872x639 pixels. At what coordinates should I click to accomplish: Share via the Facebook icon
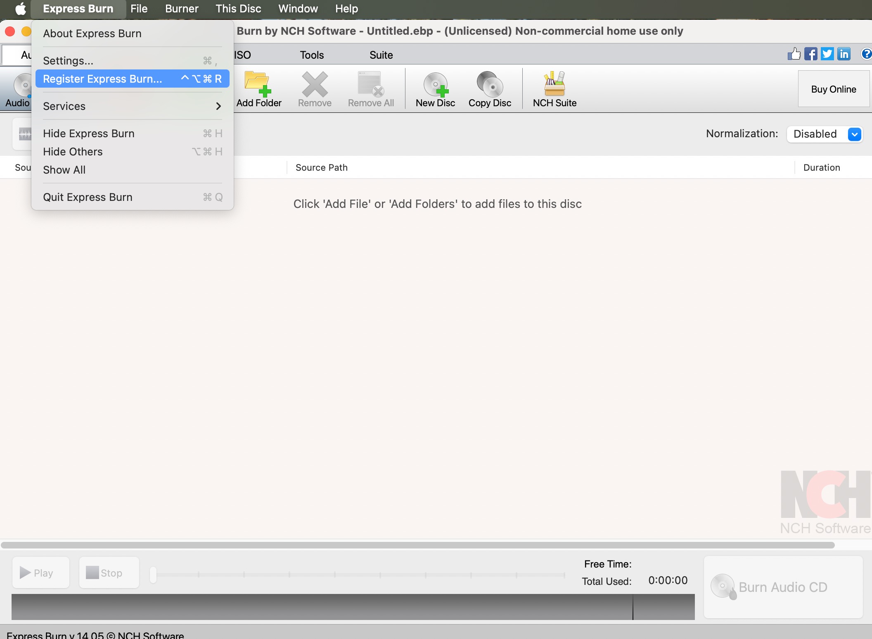point(810,54)
